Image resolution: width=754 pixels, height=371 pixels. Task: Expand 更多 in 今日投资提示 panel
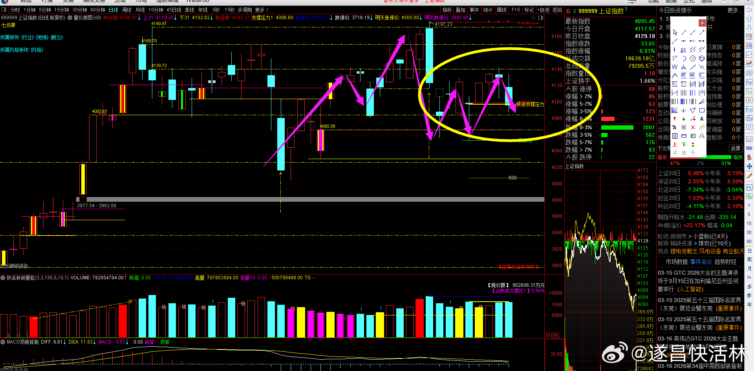tap(734, 10)
